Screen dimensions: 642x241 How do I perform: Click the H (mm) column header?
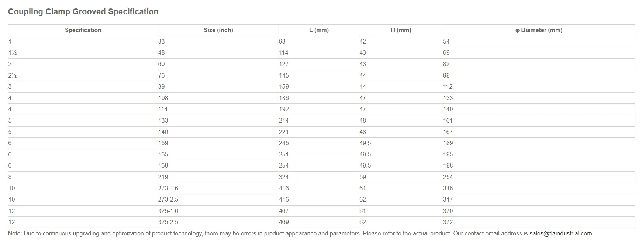click(401, 30)
